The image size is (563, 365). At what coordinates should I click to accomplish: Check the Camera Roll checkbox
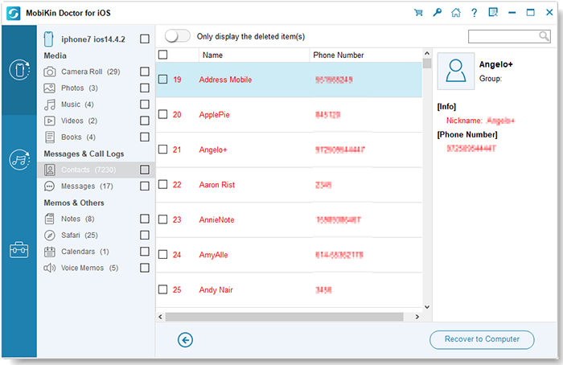pyautogui.click(x=144, y=72)
